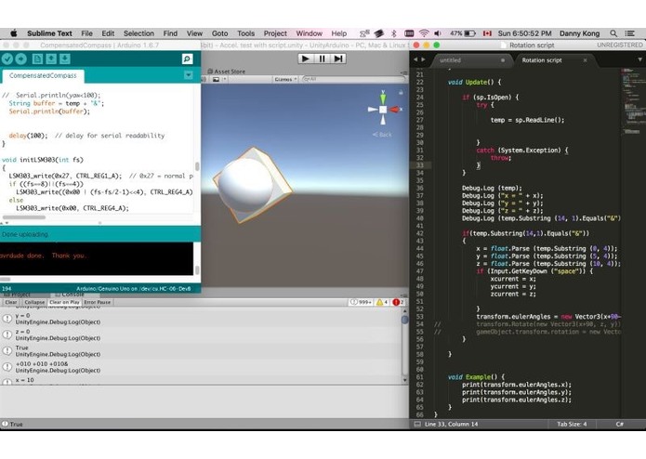Click the Sublime Text minimap
This screenshot has height=459, width=646.
click(633, 101)
